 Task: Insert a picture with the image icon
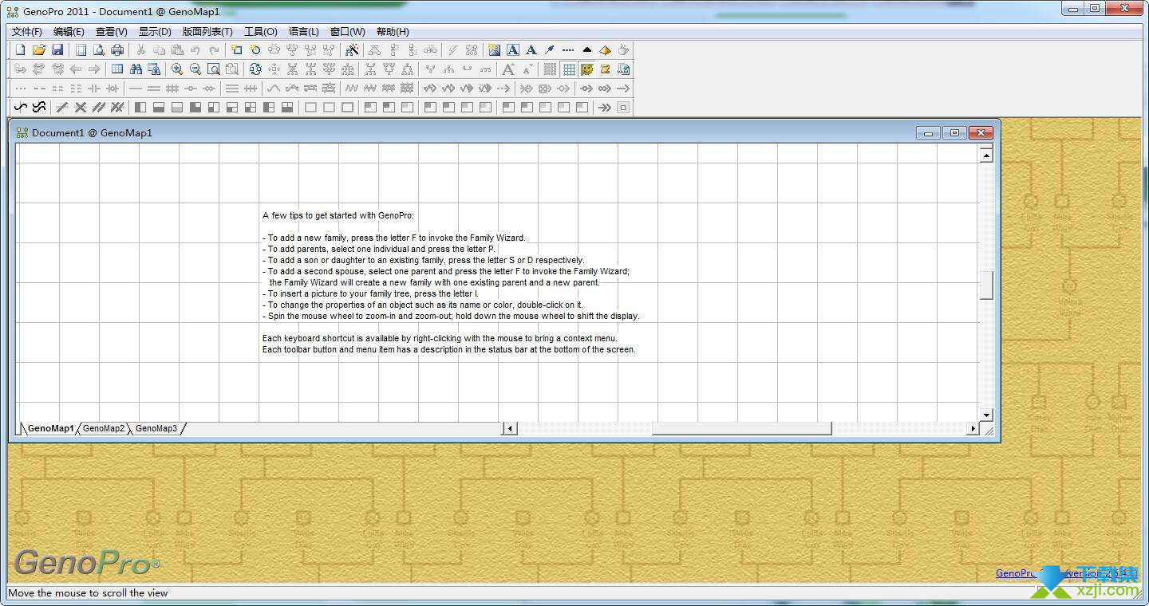coord(495,50)
